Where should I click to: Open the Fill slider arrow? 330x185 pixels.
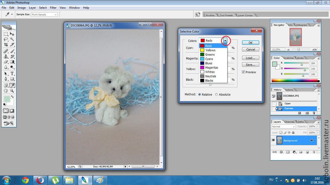[x=318, y=133]
